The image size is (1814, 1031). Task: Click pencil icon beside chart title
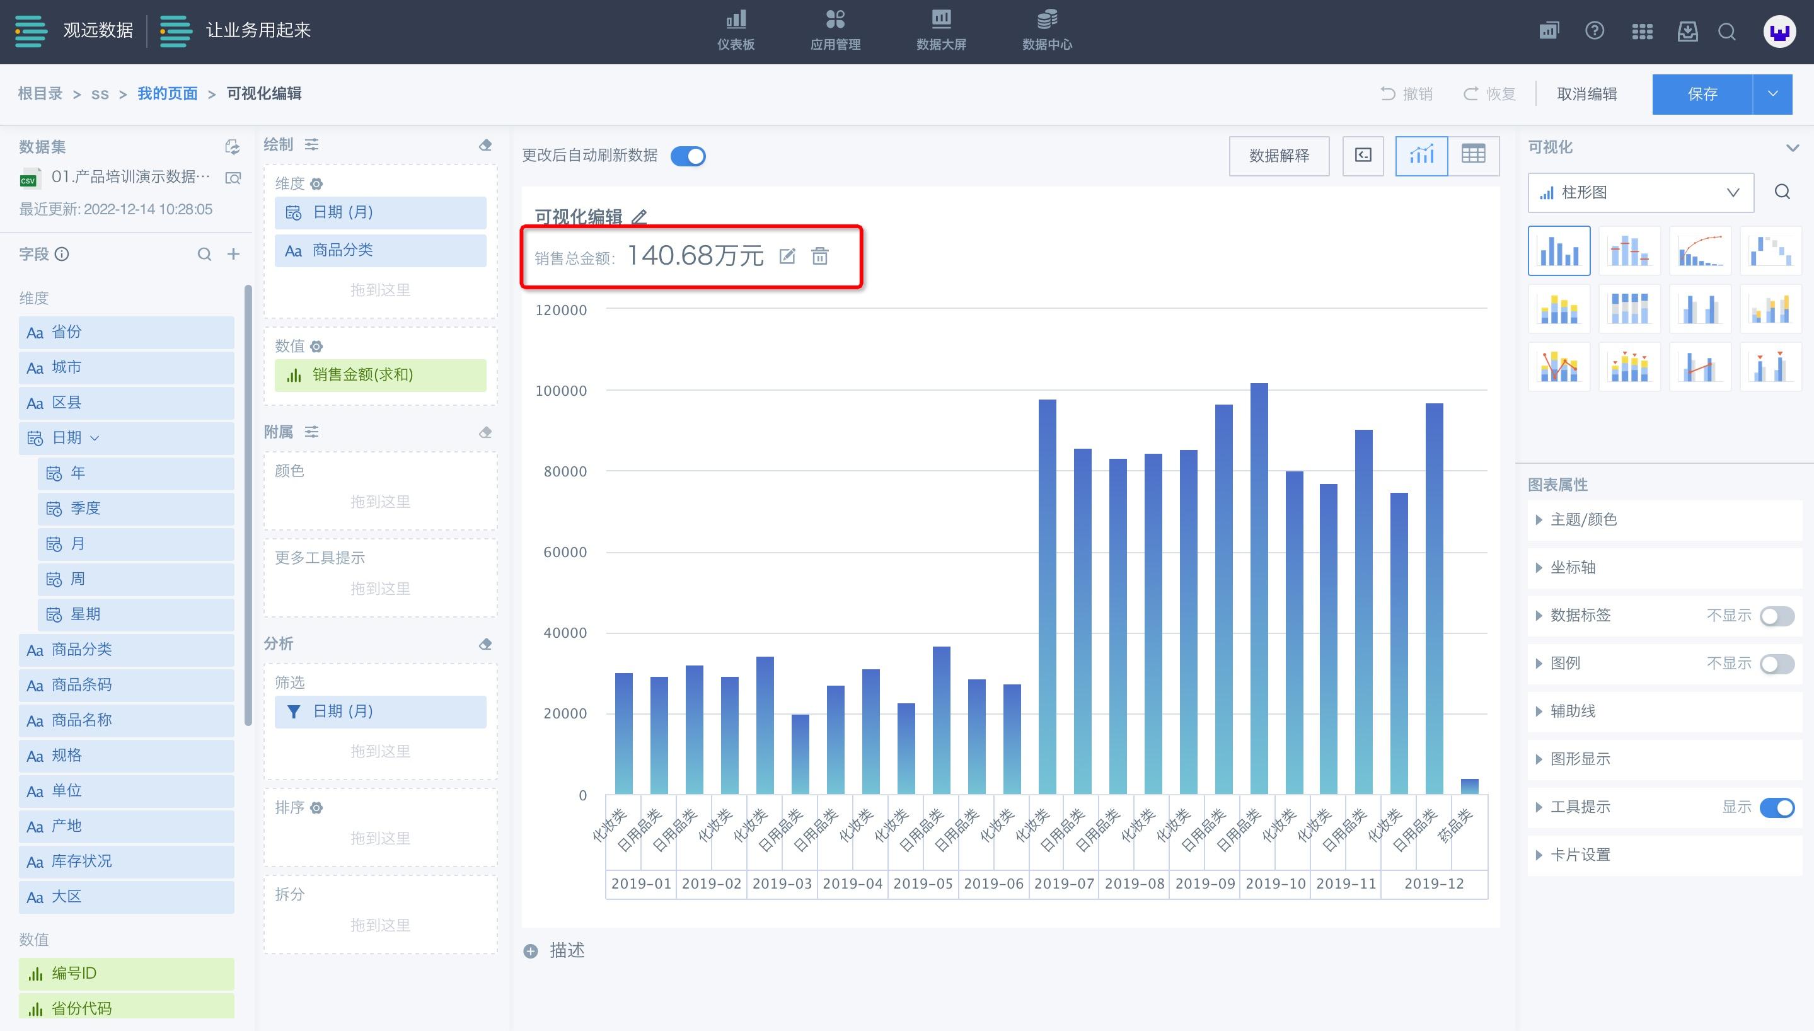(x=638, y=217)
